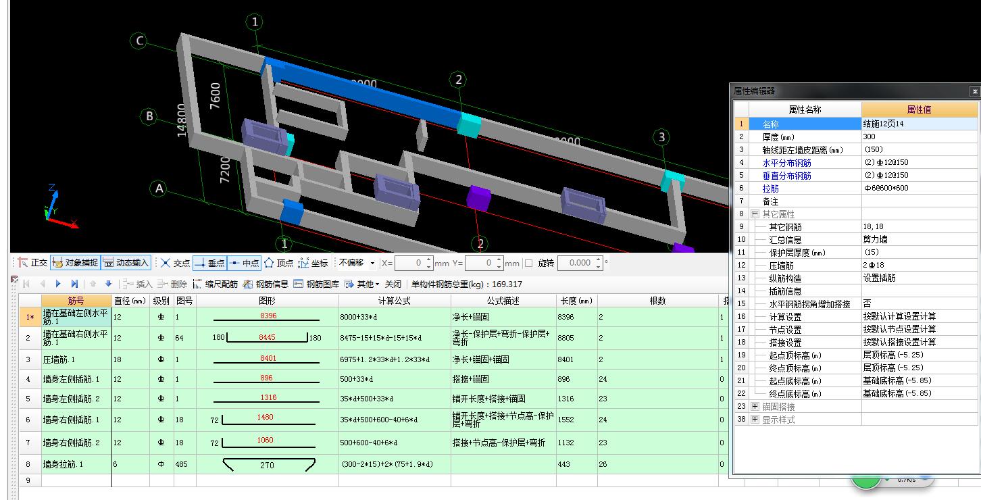981x500 pixels.
Task: Click 插入 insert row button
Action: click(x=139, y=284)
